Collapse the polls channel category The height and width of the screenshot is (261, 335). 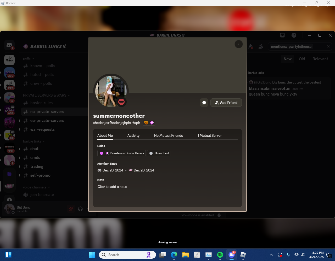tap(29, 58)
